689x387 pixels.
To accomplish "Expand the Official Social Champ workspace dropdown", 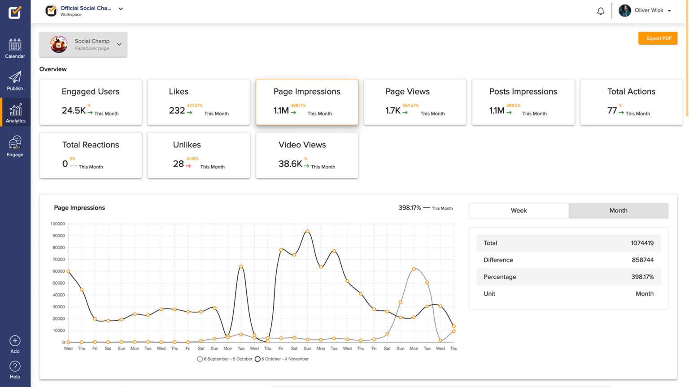I will tap(121, 9).
